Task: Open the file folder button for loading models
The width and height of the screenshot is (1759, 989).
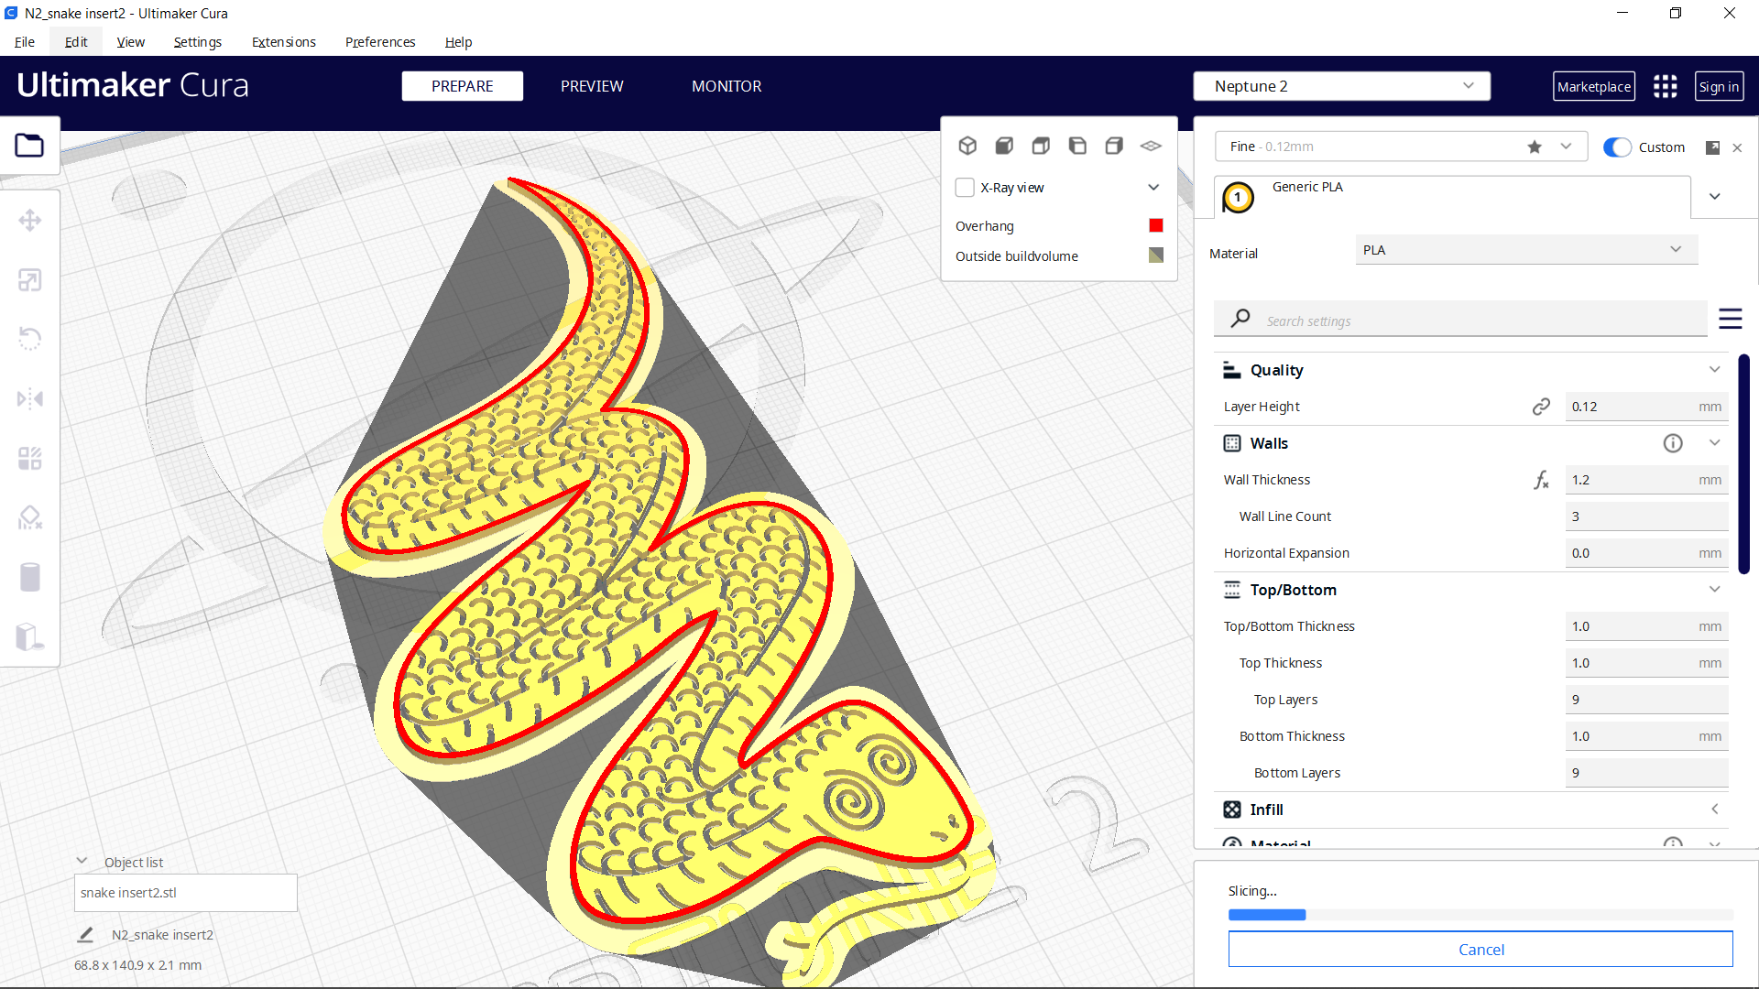Action: pyautogui.click(x=30, y=145)
